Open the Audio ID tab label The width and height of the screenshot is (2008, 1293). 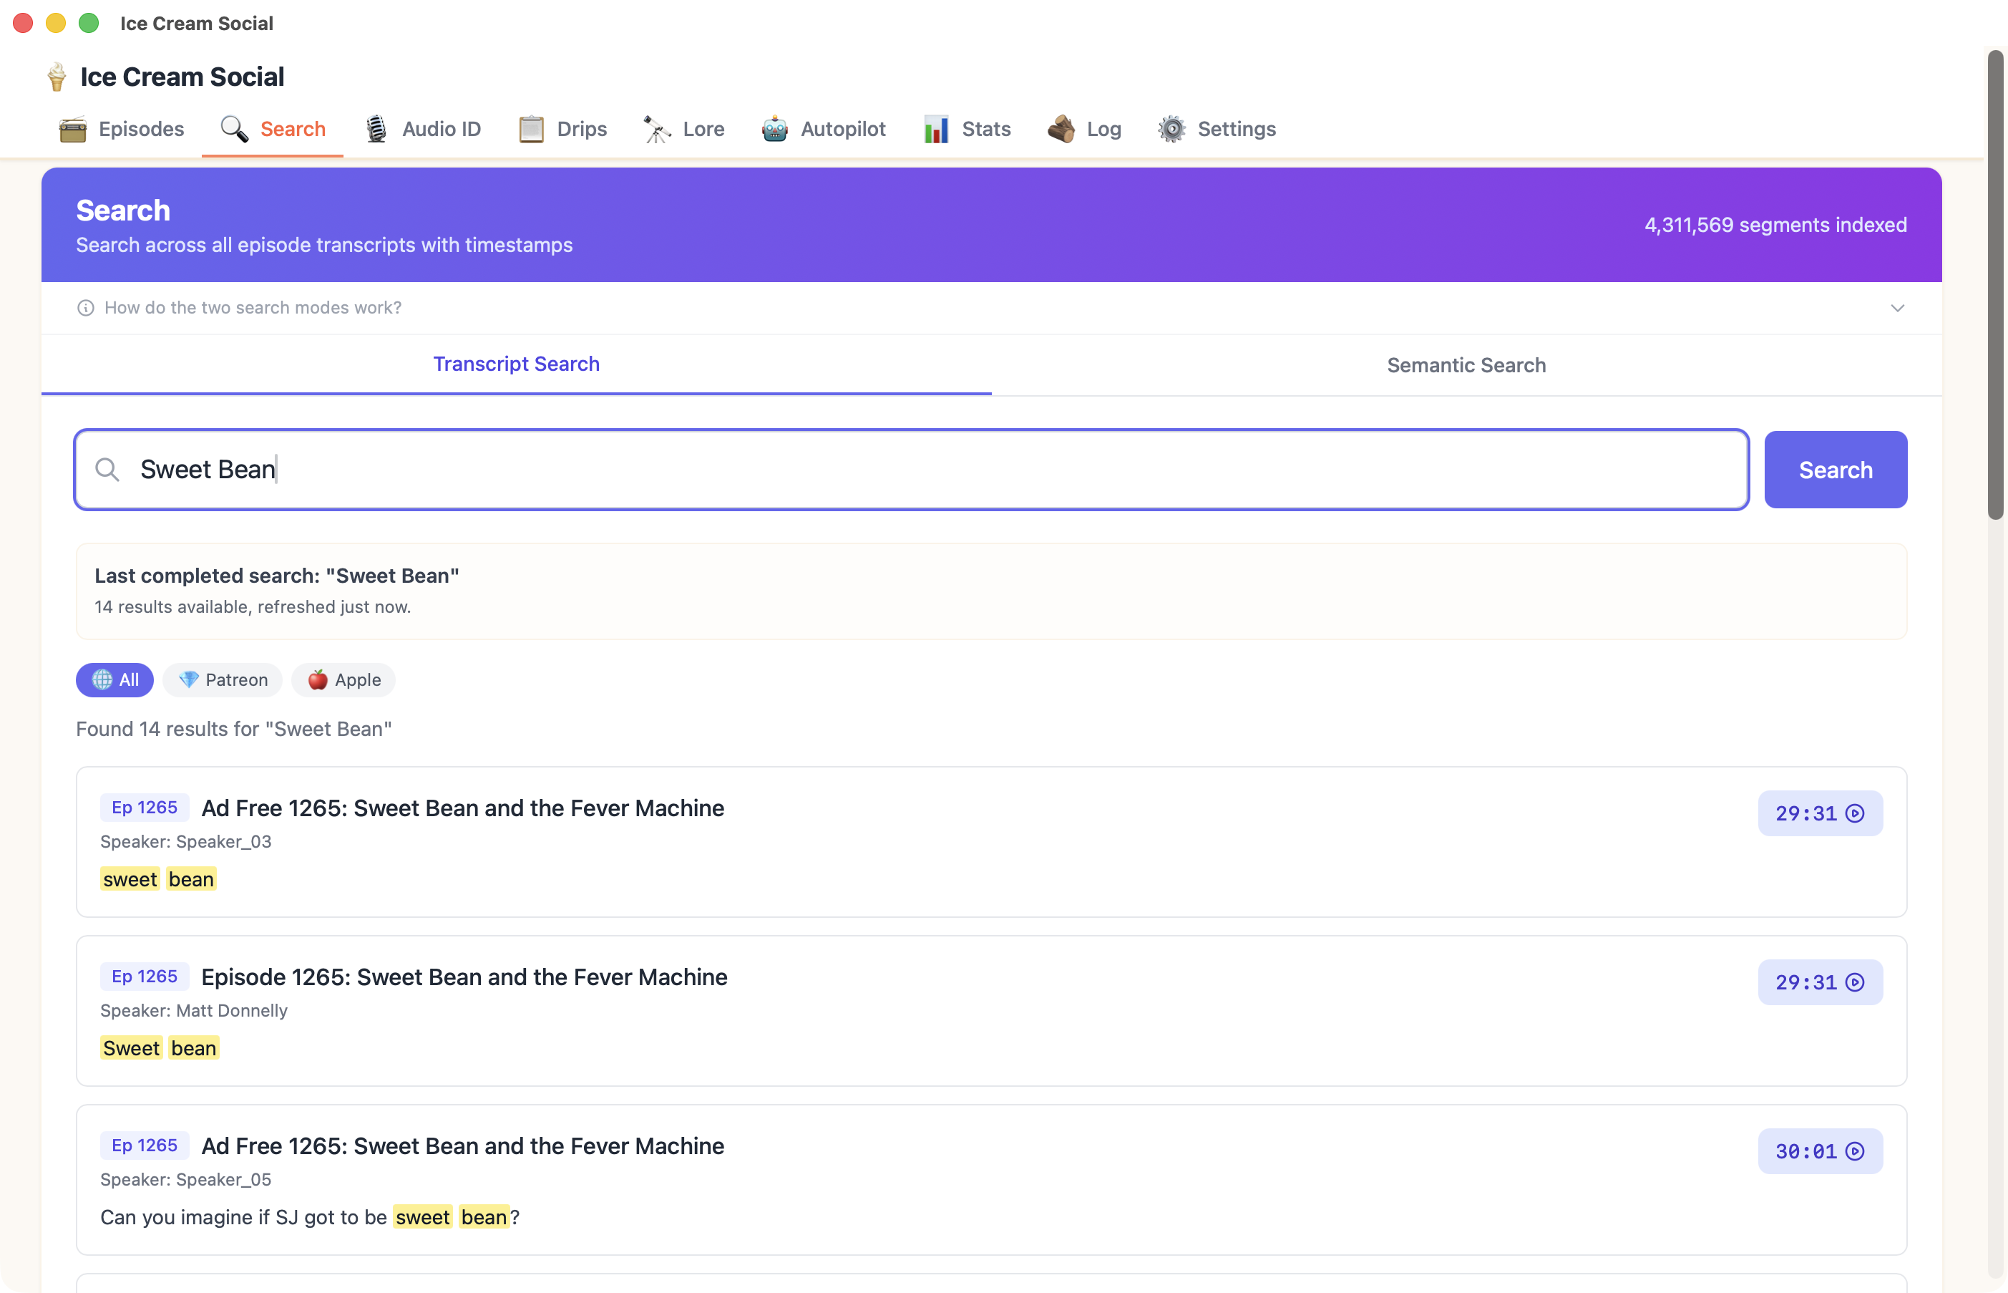tap(442, 130)
